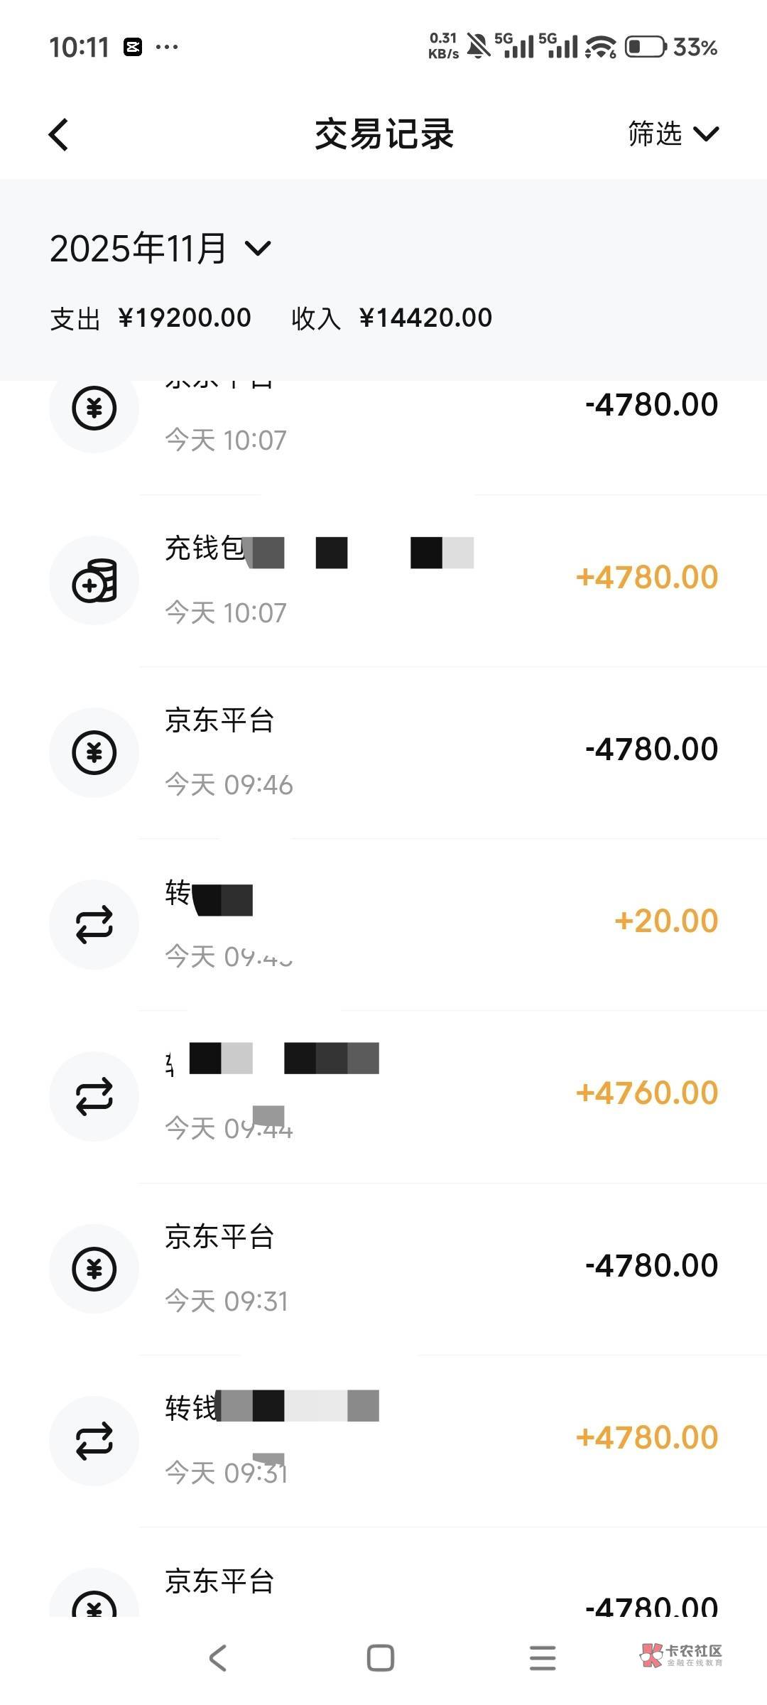
Task: Open the 京东平台 transaction from 今天 09:46
Action: point(426,752)
